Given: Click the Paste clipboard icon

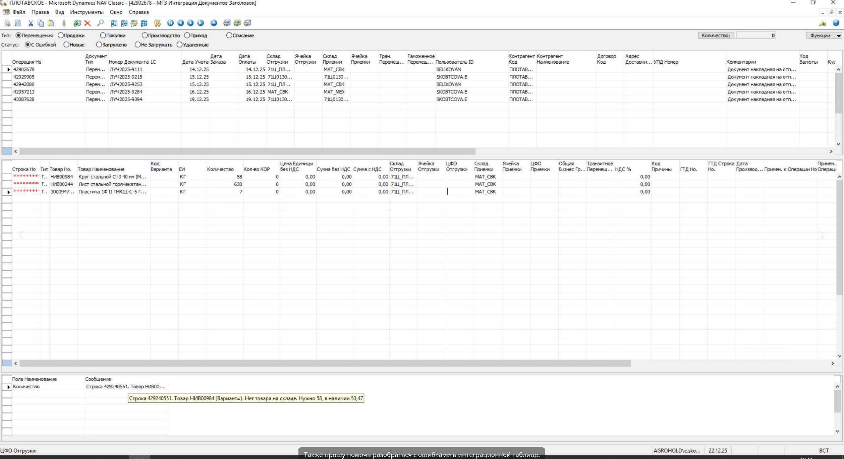Looking at the screenshot, I should [x=51, y=23].
